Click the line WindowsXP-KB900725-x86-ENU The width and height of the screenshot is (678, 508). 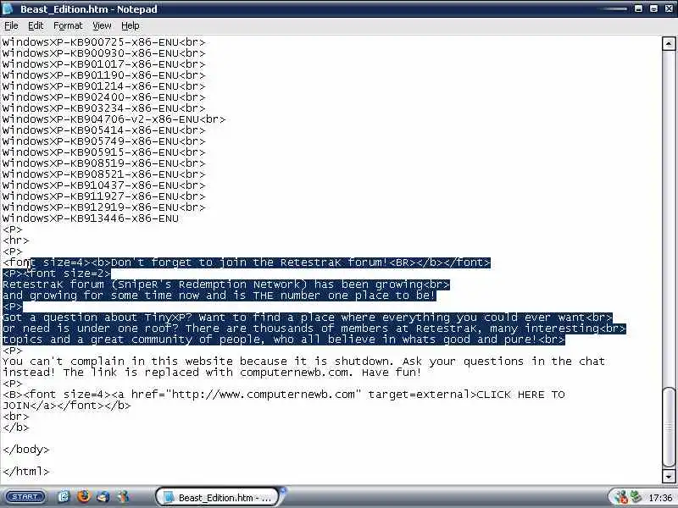pyautogui.click(x=103, y=42)
